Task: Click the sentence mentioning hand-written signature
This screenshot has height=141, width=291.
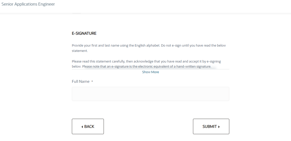Action: [x=147, y=66]
